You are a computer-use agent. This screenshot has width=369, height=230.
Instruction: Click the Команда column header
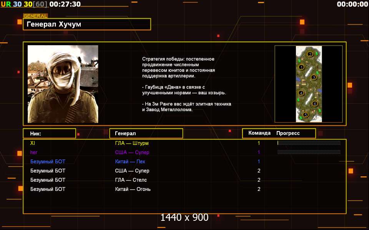coord(259,133)
